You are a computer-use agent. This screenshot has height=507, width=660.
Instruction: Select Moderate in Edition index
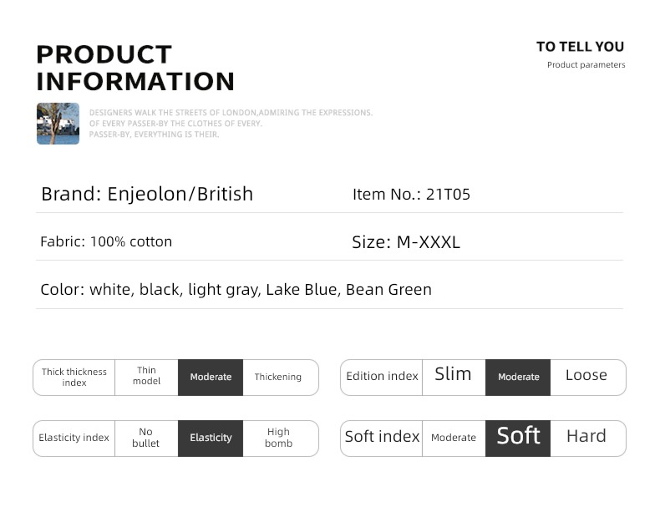click(518, 378)
